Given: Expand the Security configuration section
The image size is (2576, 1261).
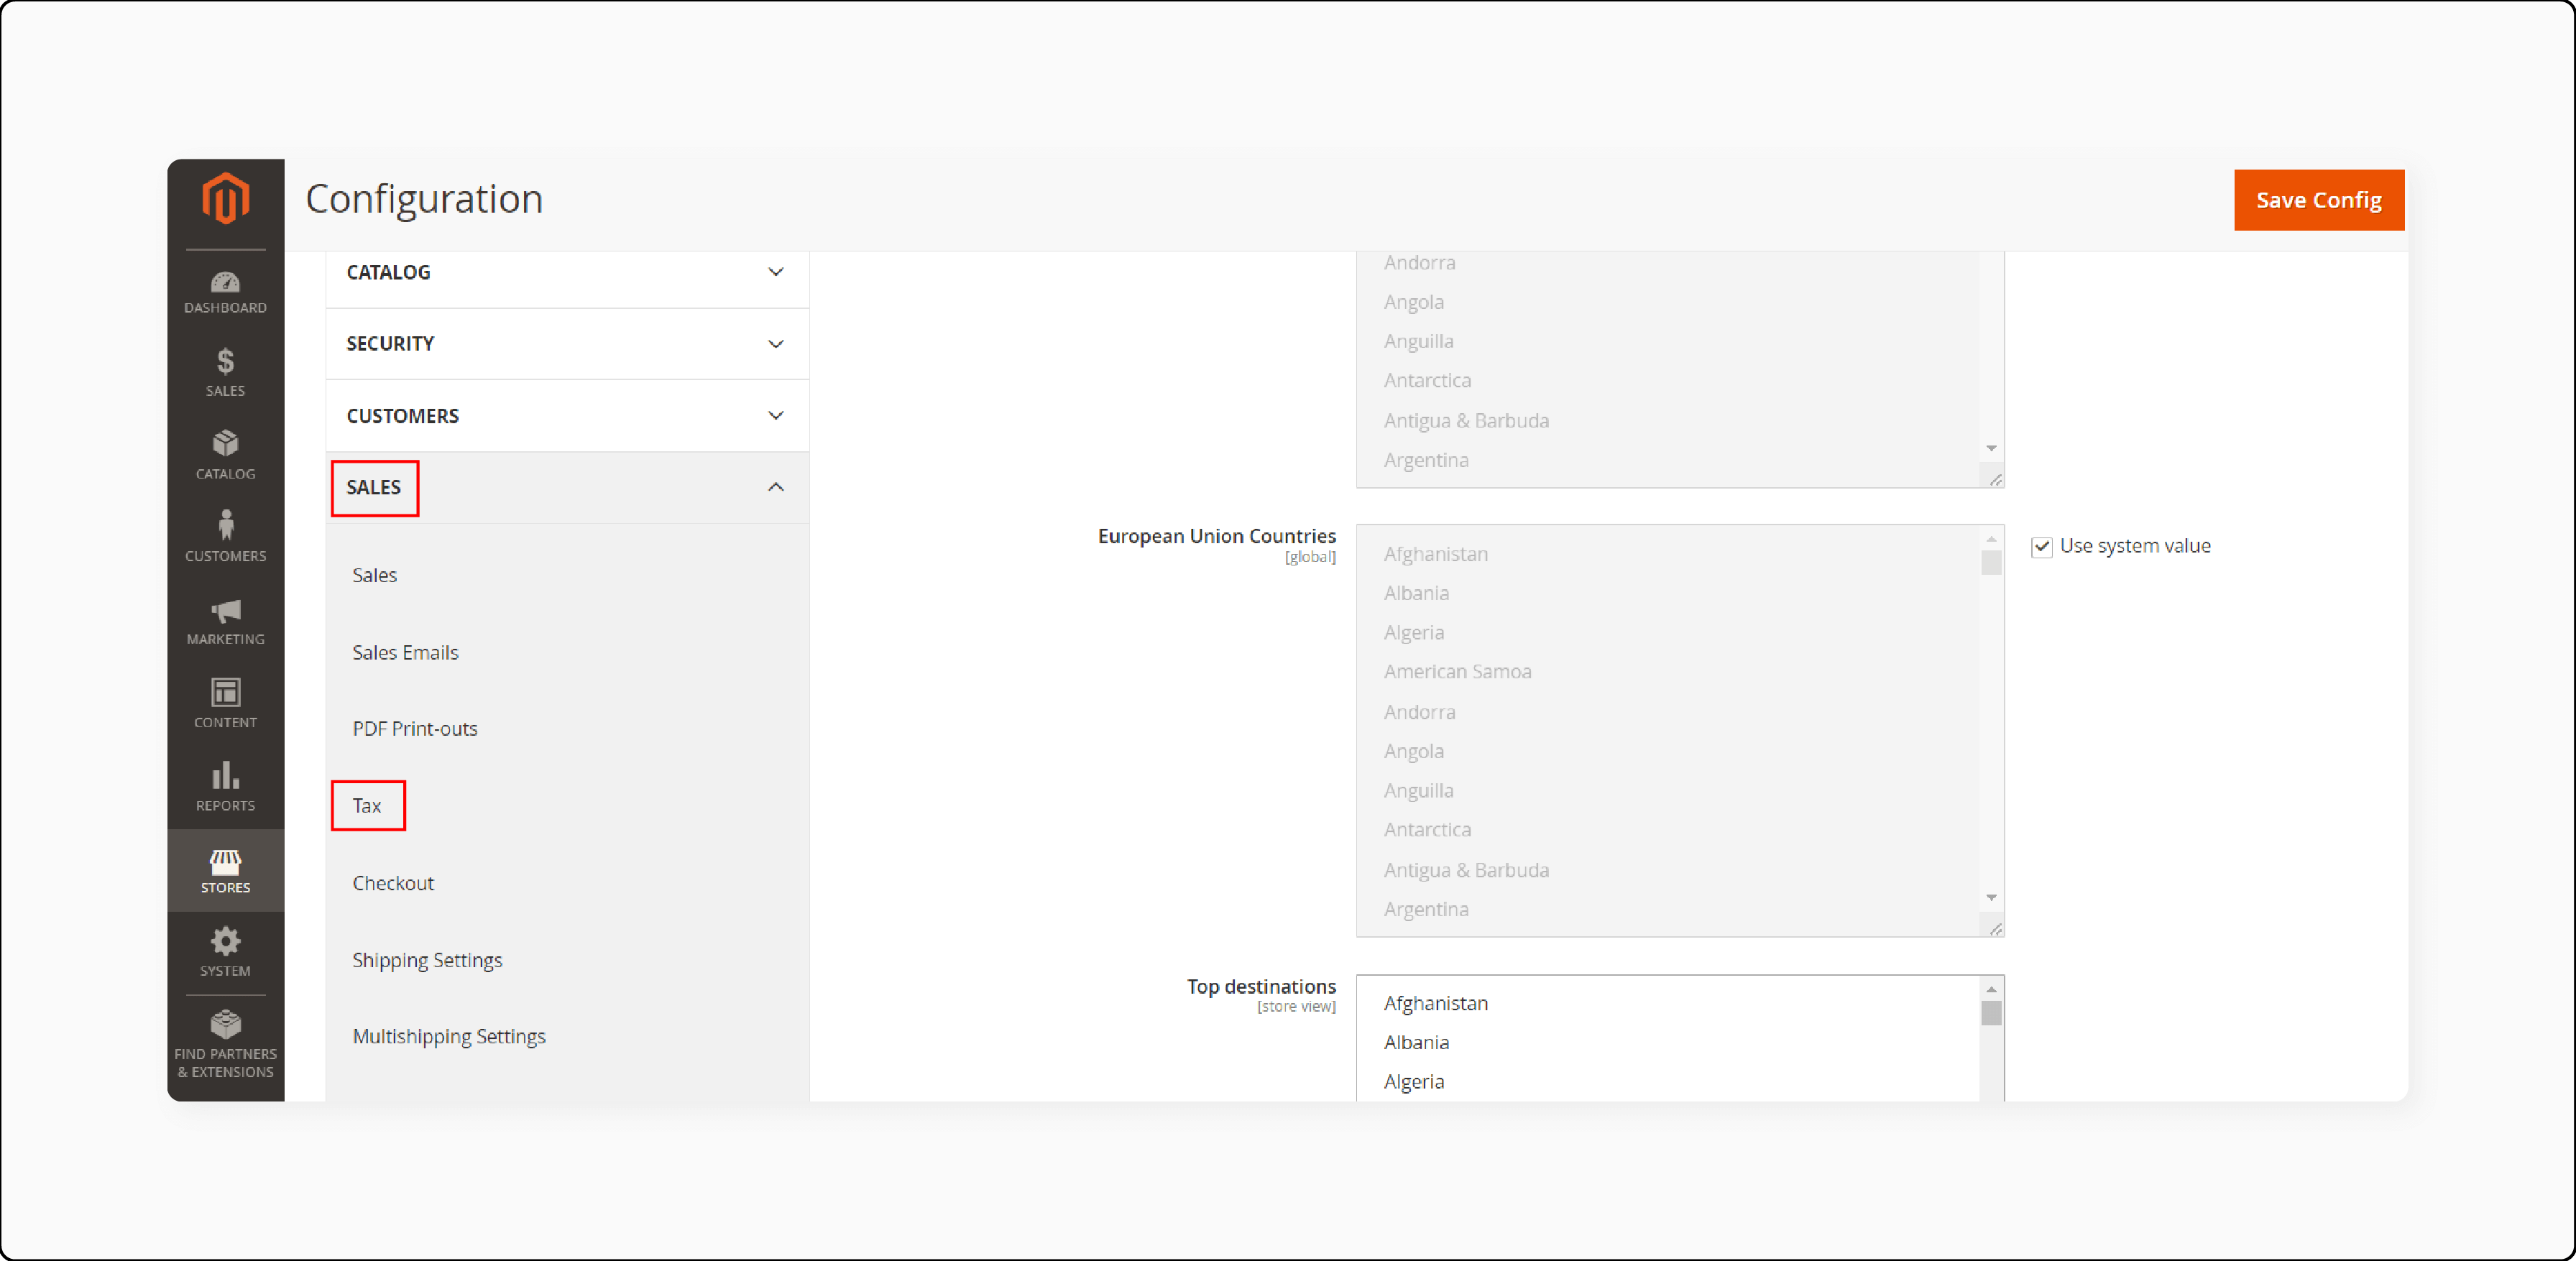Looking at the screenshot, I should point(565,343).
